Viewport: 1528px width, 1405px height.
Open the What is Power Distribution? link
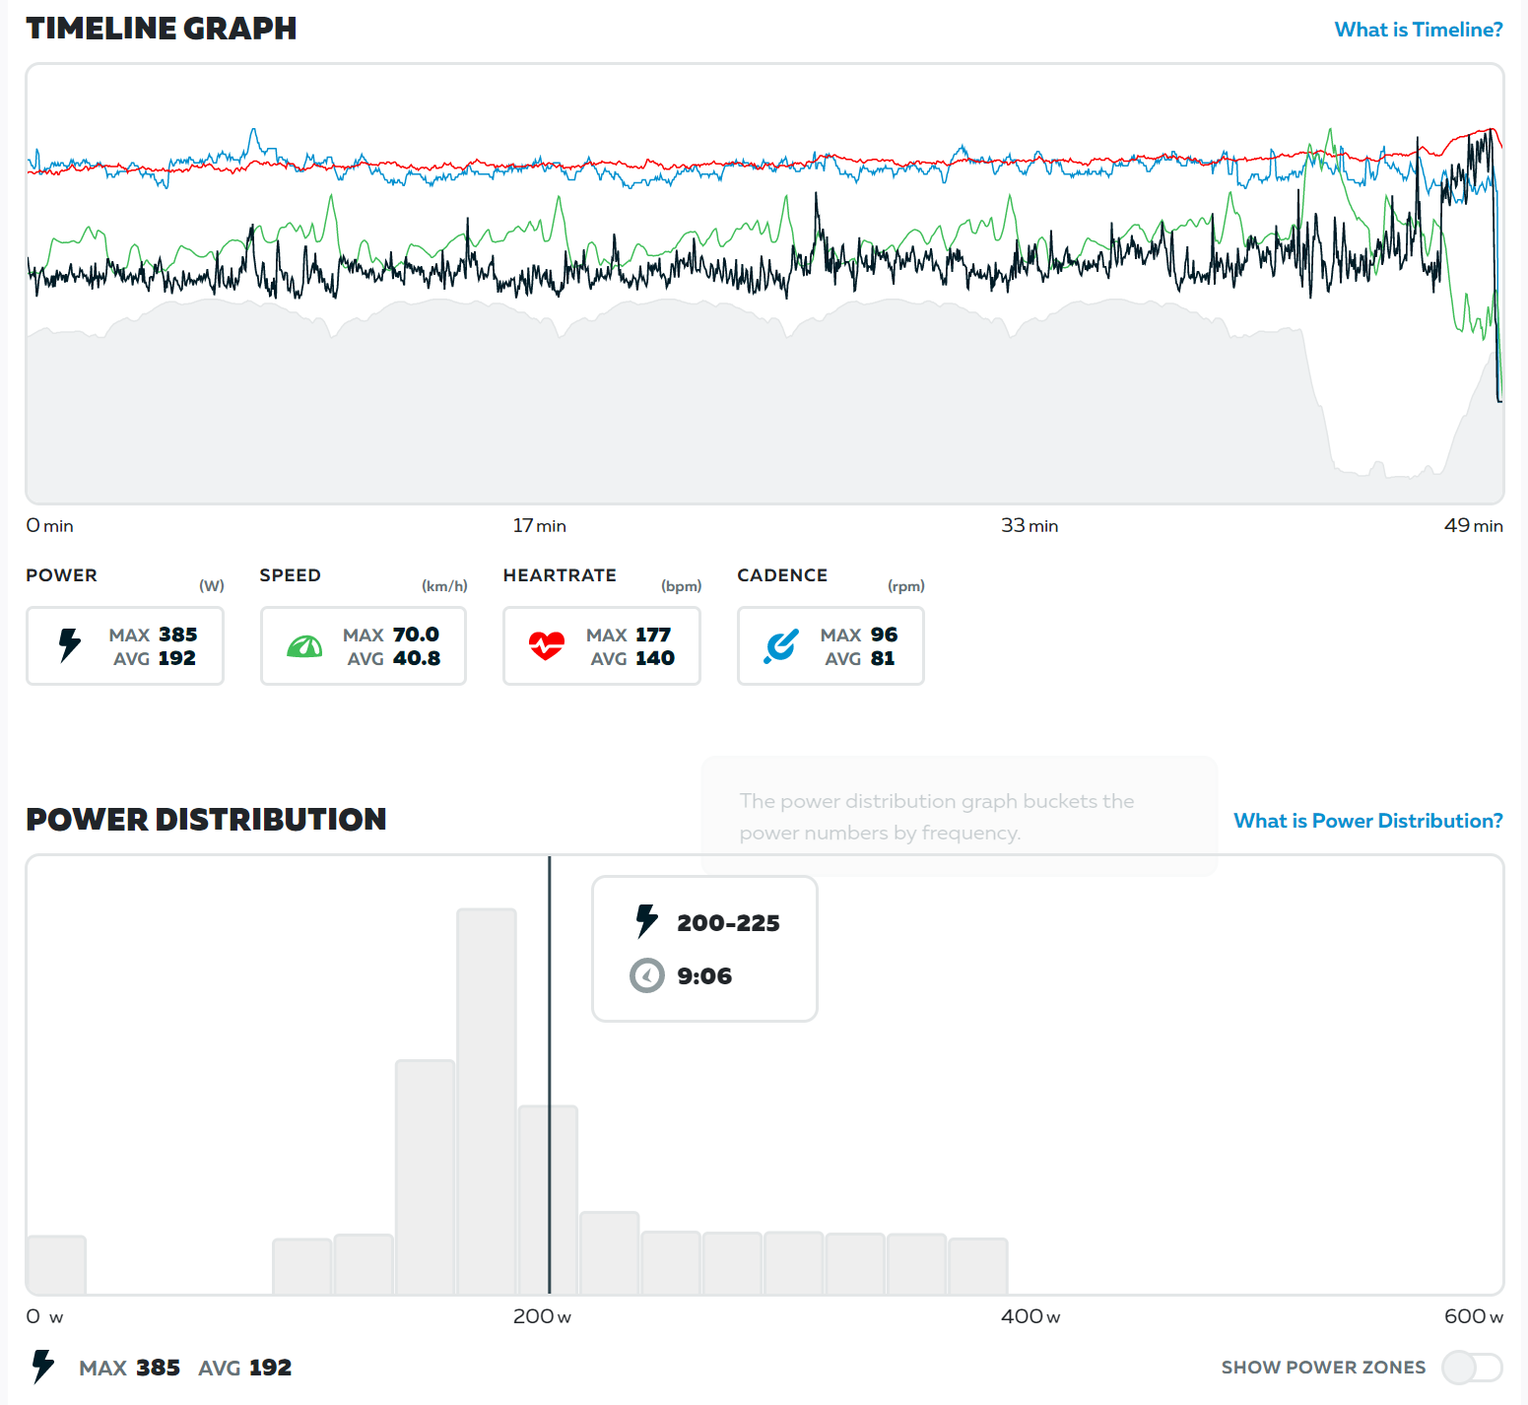pos(1367,821)
